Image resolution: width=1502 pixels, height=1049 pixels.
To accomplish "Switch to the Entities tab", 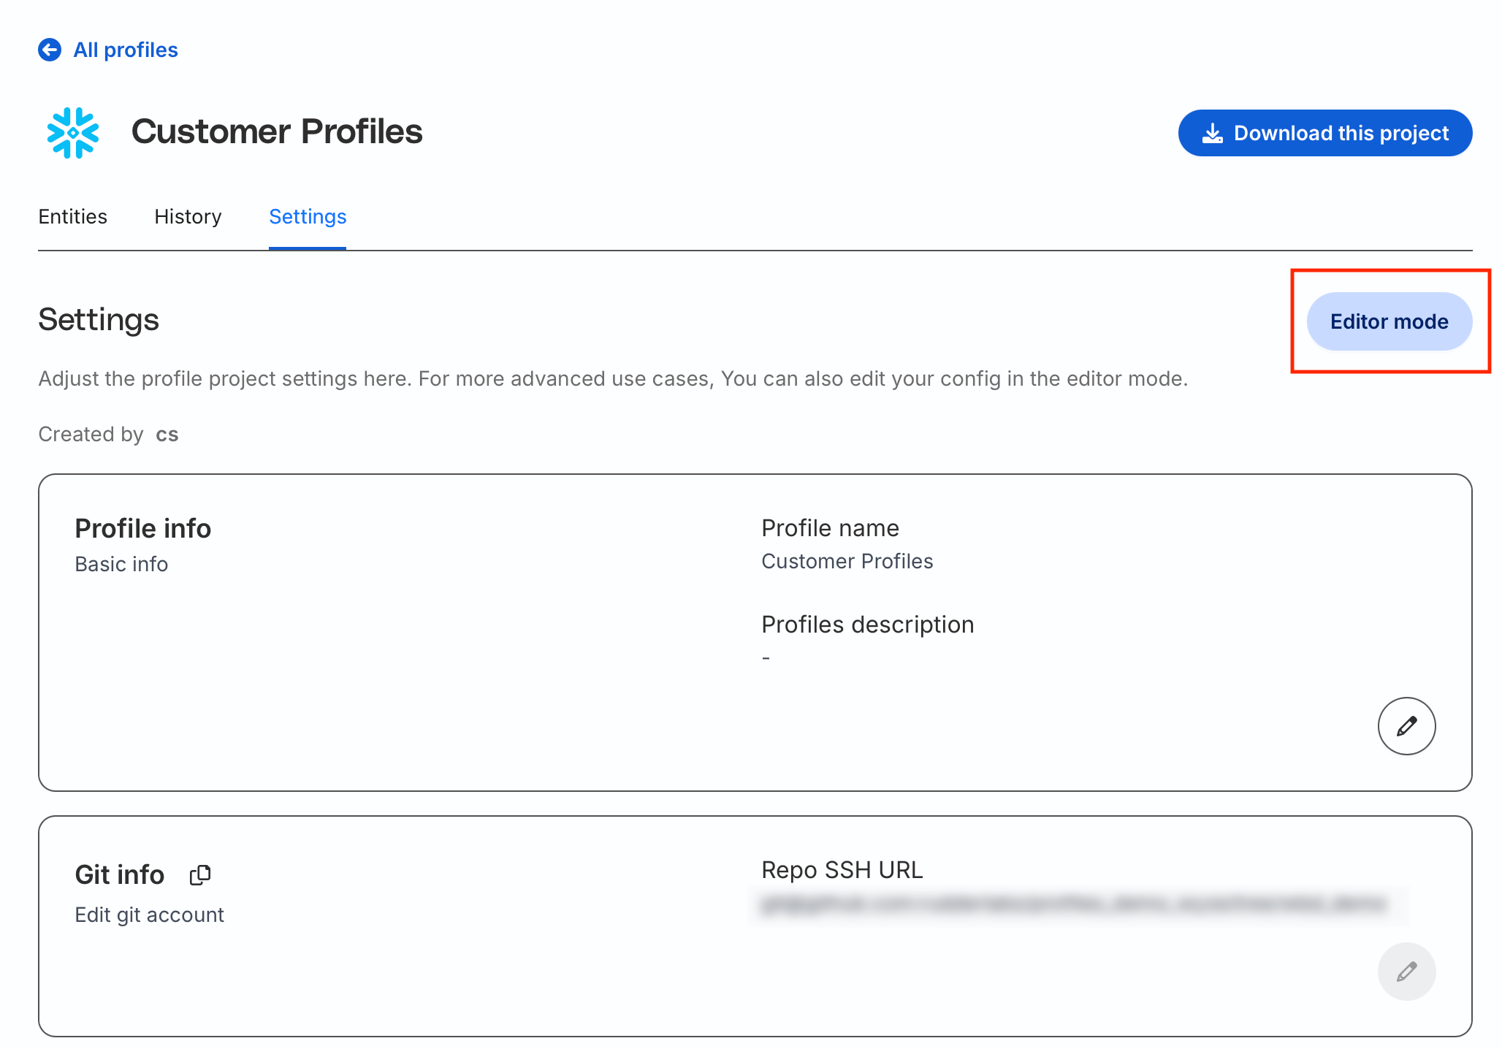I will click(x=72, y=216).
